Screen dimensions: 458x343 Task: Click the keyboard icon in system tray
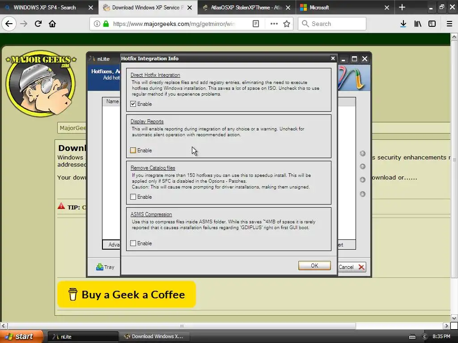point(412,337)
